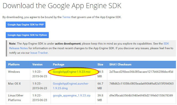The image size is (177, 105).
Task: Download GoogleAppEngineLauncher-1.9.23.dmg package
Action: click(x=71, y=86)
